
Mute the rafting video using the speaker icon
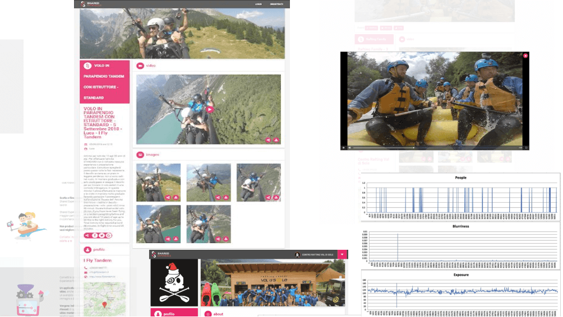click(x=349, y=147)
